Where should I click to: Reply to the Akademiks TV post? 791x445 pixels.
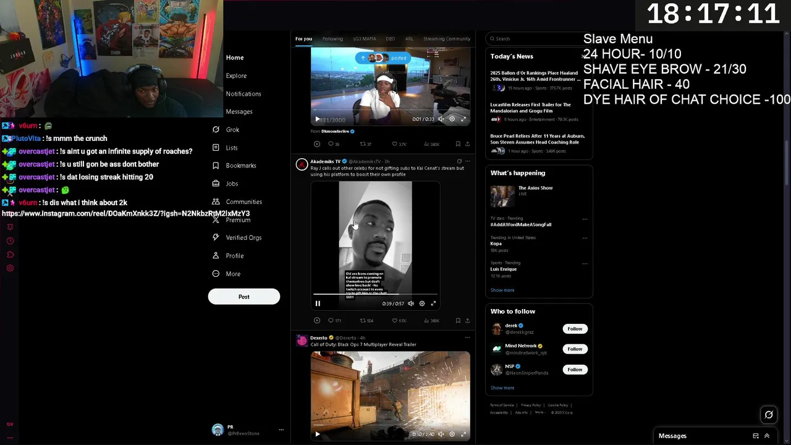(334, 321)
